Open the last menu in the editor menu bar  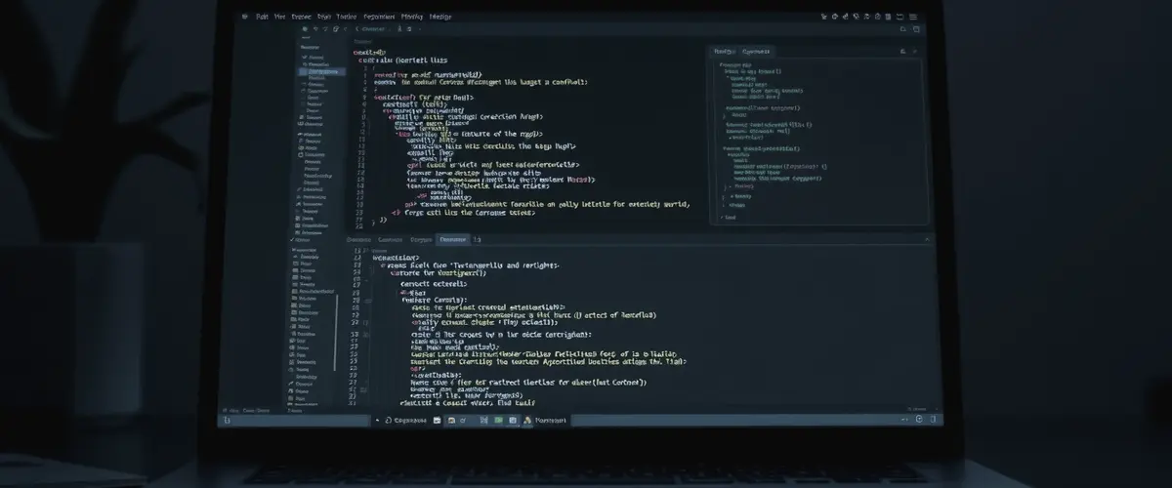coord(440,17)
